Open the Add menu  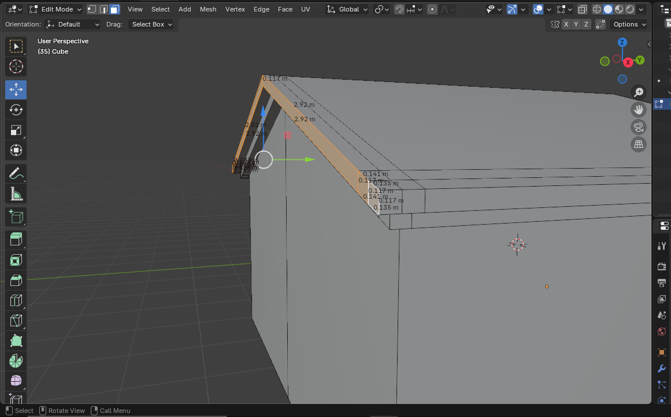[x=185, y=9]
